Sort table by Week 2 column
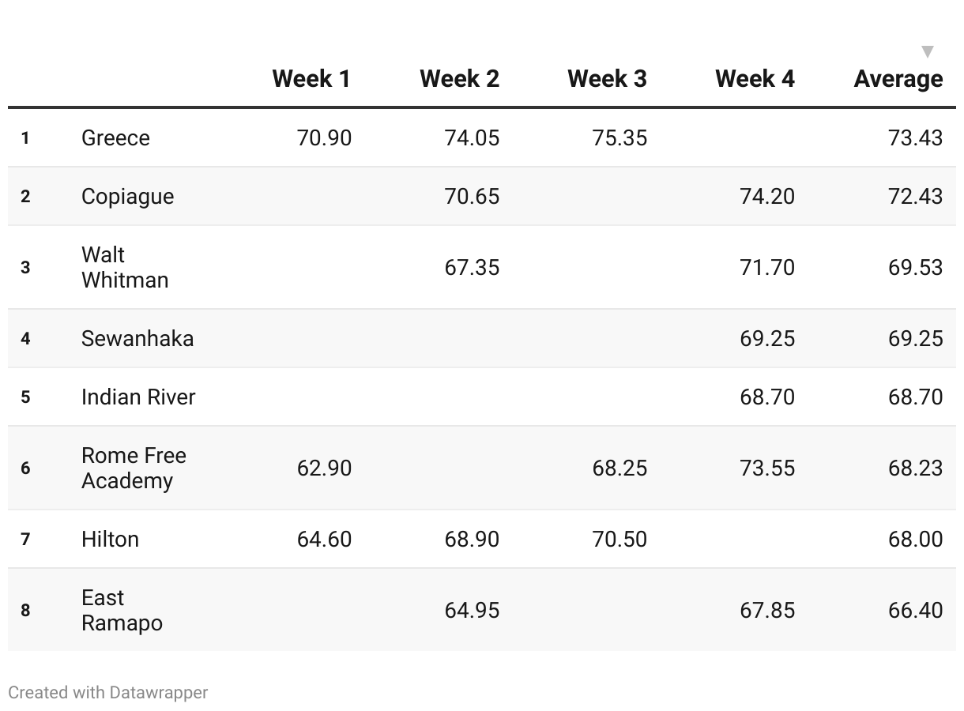Screen dimensions: 964x711 point(459,79)
